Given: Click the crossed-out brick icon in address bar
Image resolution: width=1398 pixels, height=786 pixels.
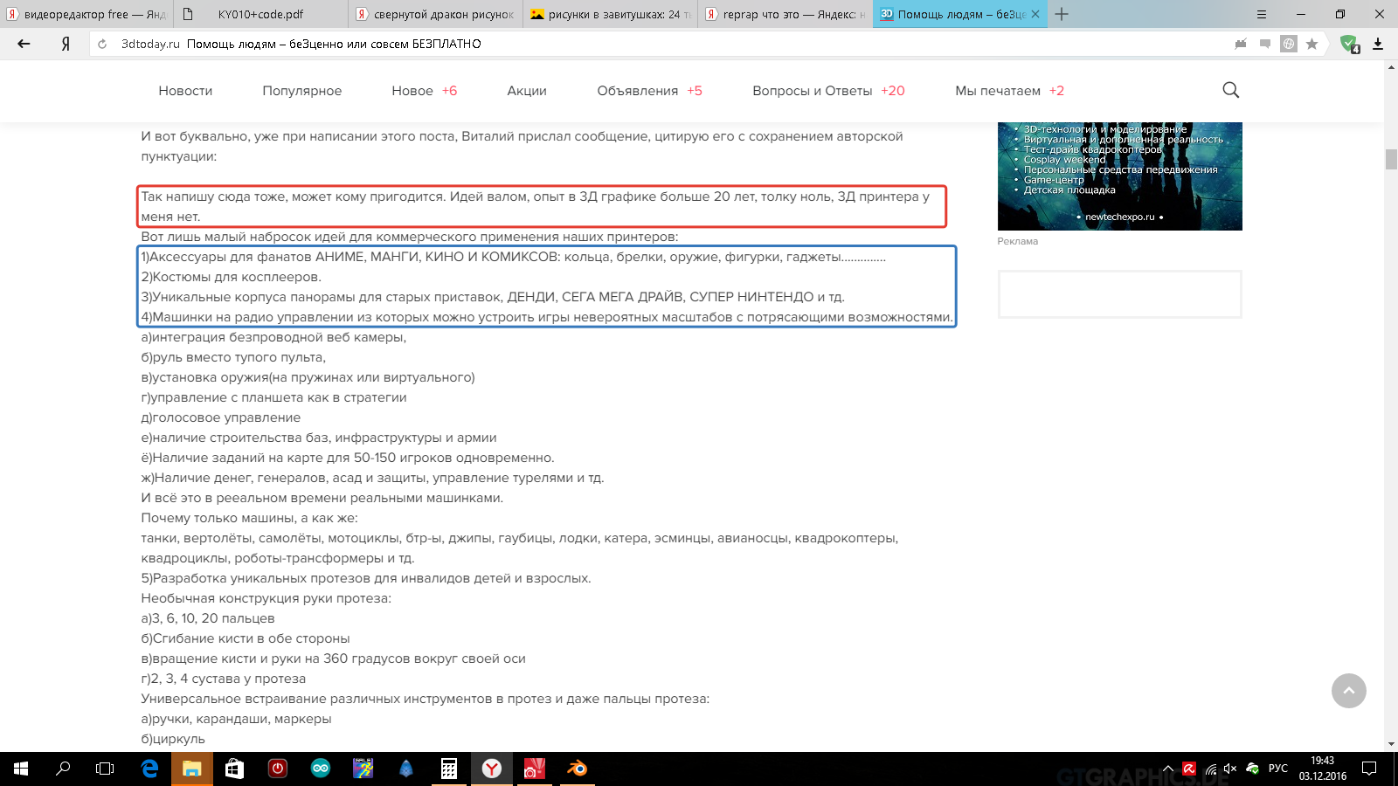Looking at the screenshot, I should click(1241, 44).
